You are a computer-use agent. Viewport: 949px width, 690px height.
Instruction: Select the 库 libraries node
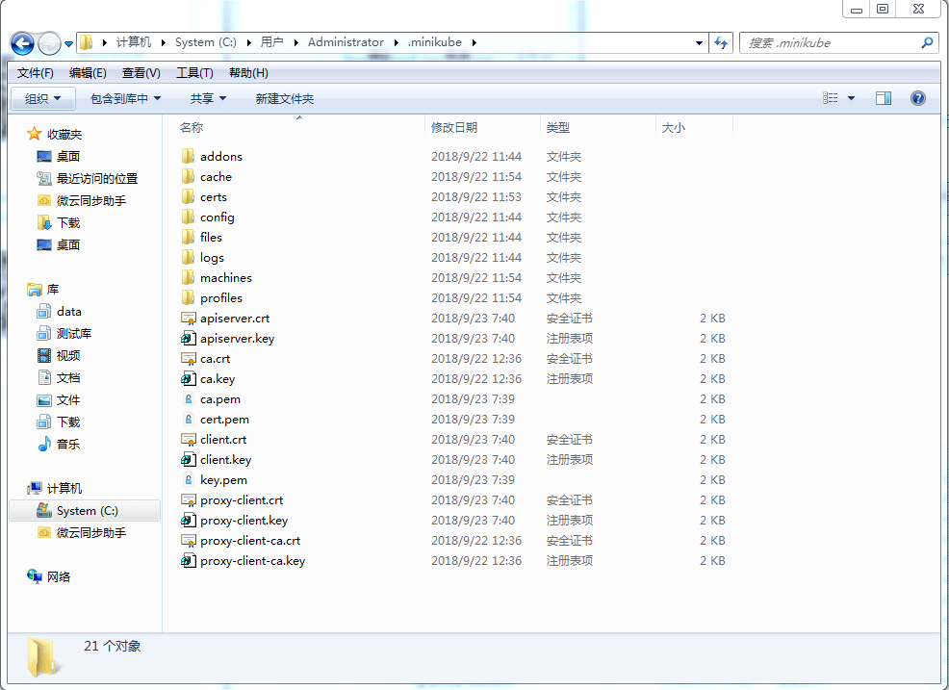pos(52,290)
